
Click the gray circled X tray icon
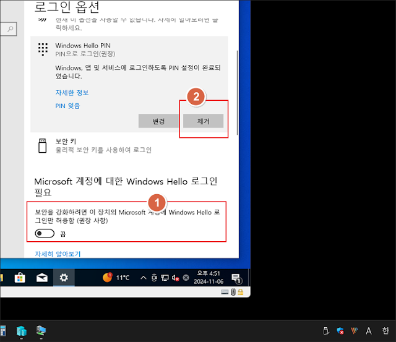tap(186, 278)
